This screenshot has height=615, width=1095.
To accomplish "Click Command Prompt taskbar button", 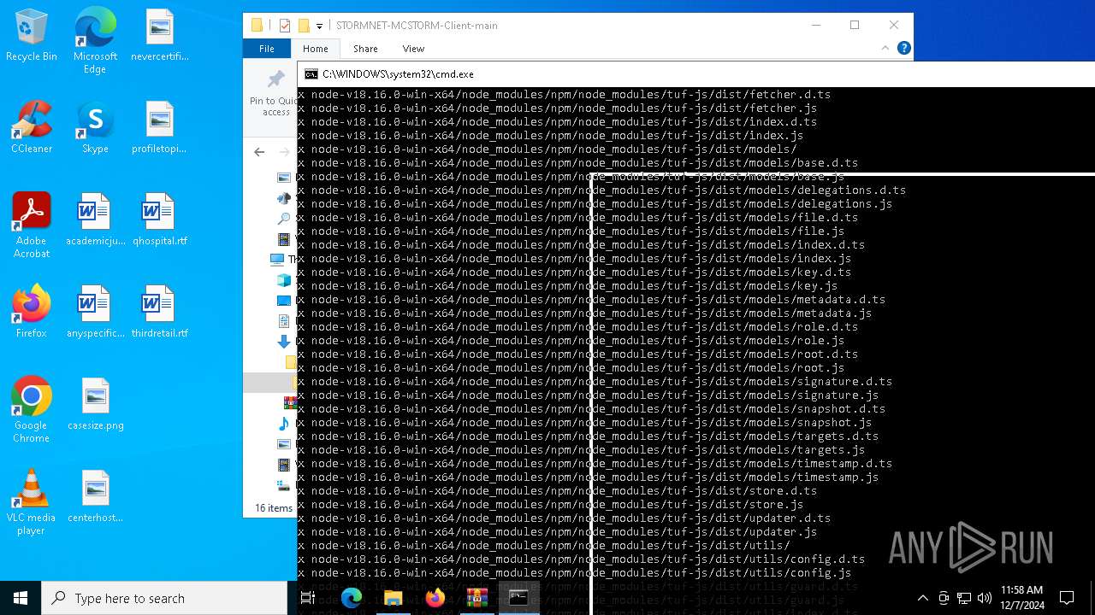I will point(518,598).
